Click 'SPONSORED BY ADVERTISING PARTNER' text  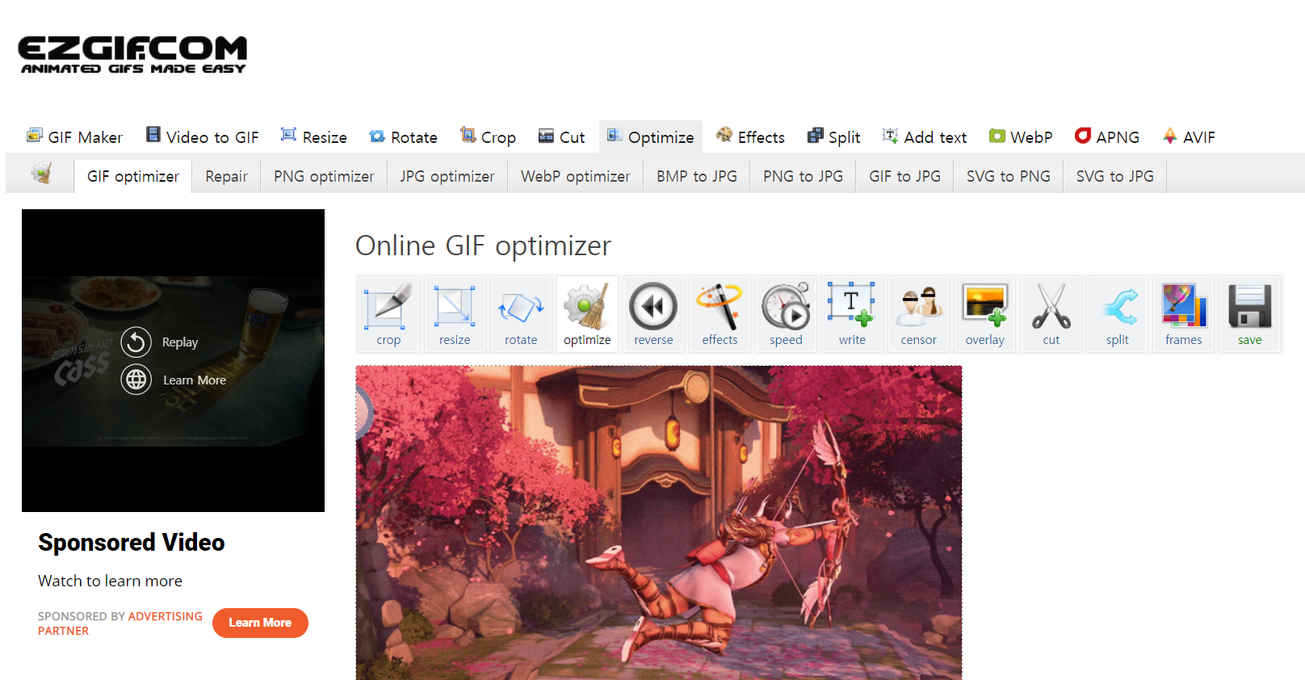click(120, 623)
